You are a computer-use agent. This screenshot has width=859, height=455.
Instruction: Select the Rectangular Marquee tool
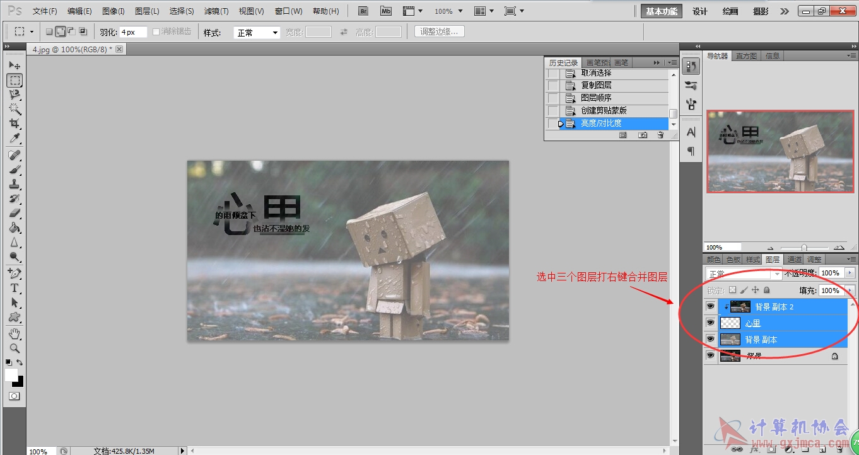point(15,80)
